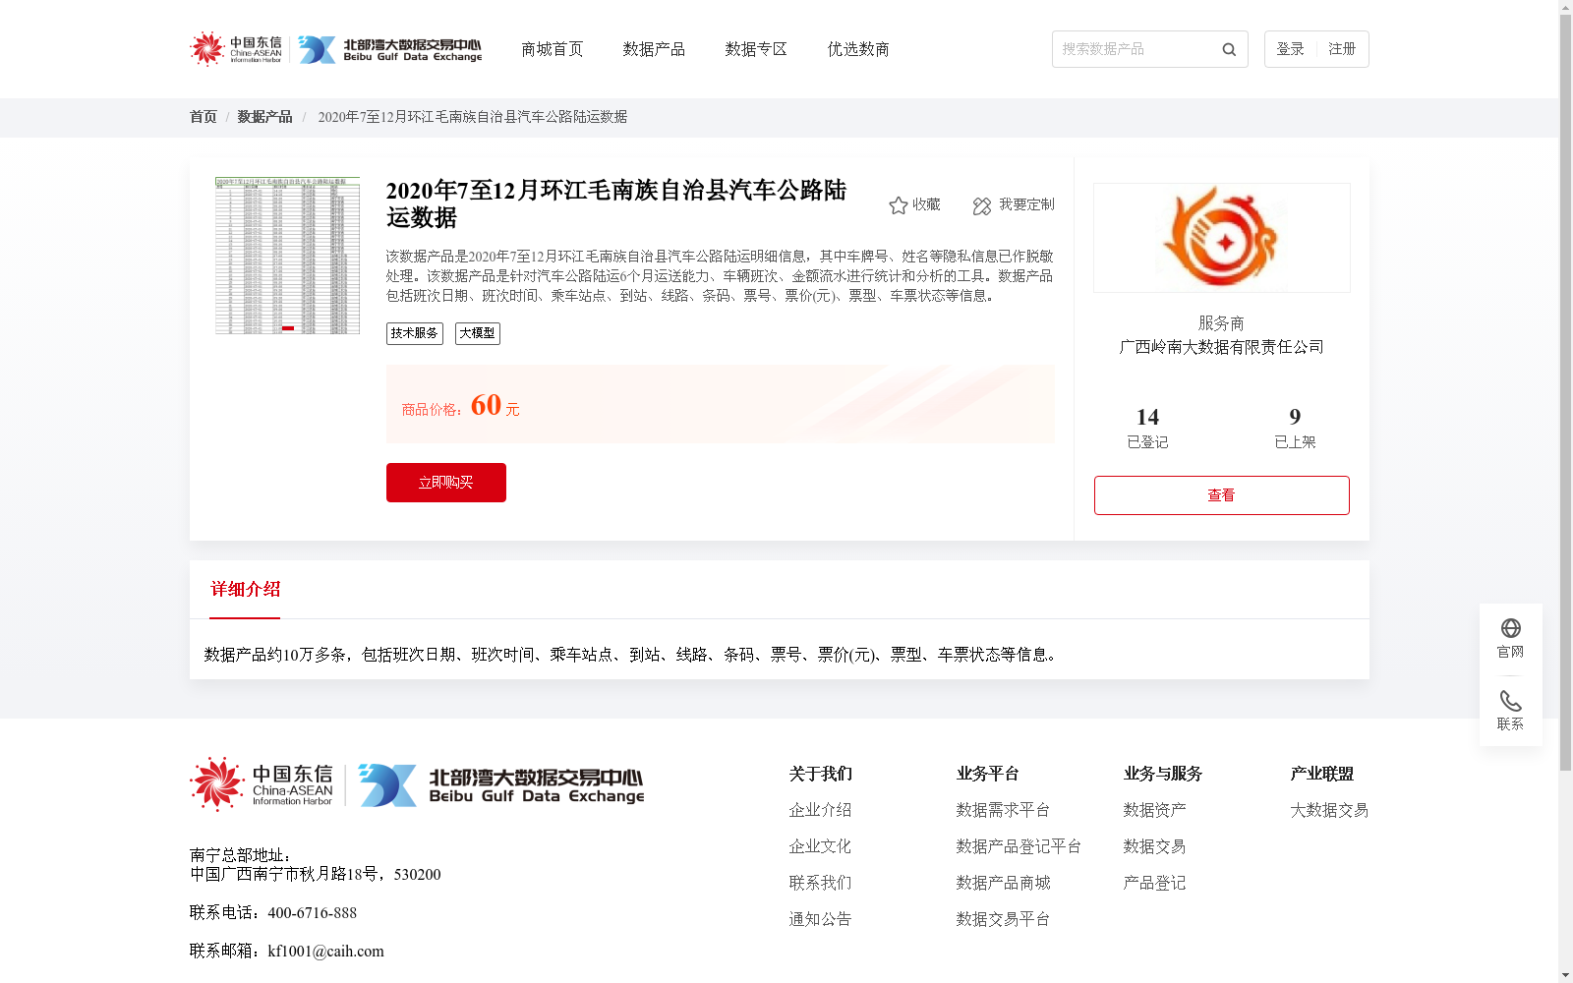The image size is (1573, 983).
Task: Open footer link 数据需求平台
Action: coord(1003,810)
